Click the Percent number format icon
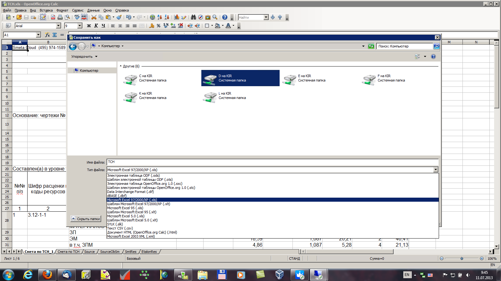 (x=159, y=26)
